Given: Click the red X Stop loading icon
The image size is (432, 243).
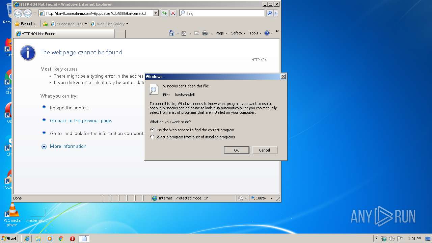Looking at the screenshot, I should [x=173, y=13].
